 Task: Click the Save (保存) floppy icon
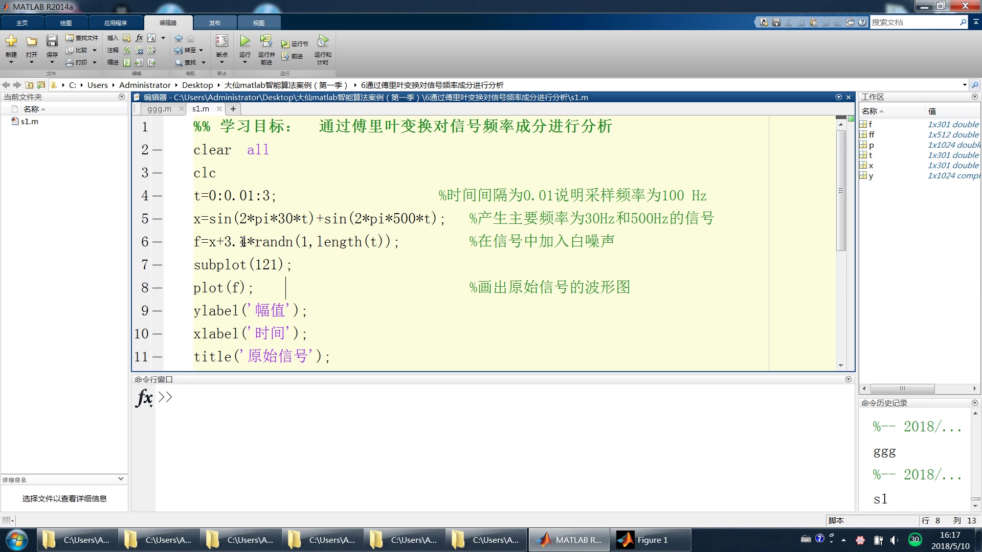[52, 41]
